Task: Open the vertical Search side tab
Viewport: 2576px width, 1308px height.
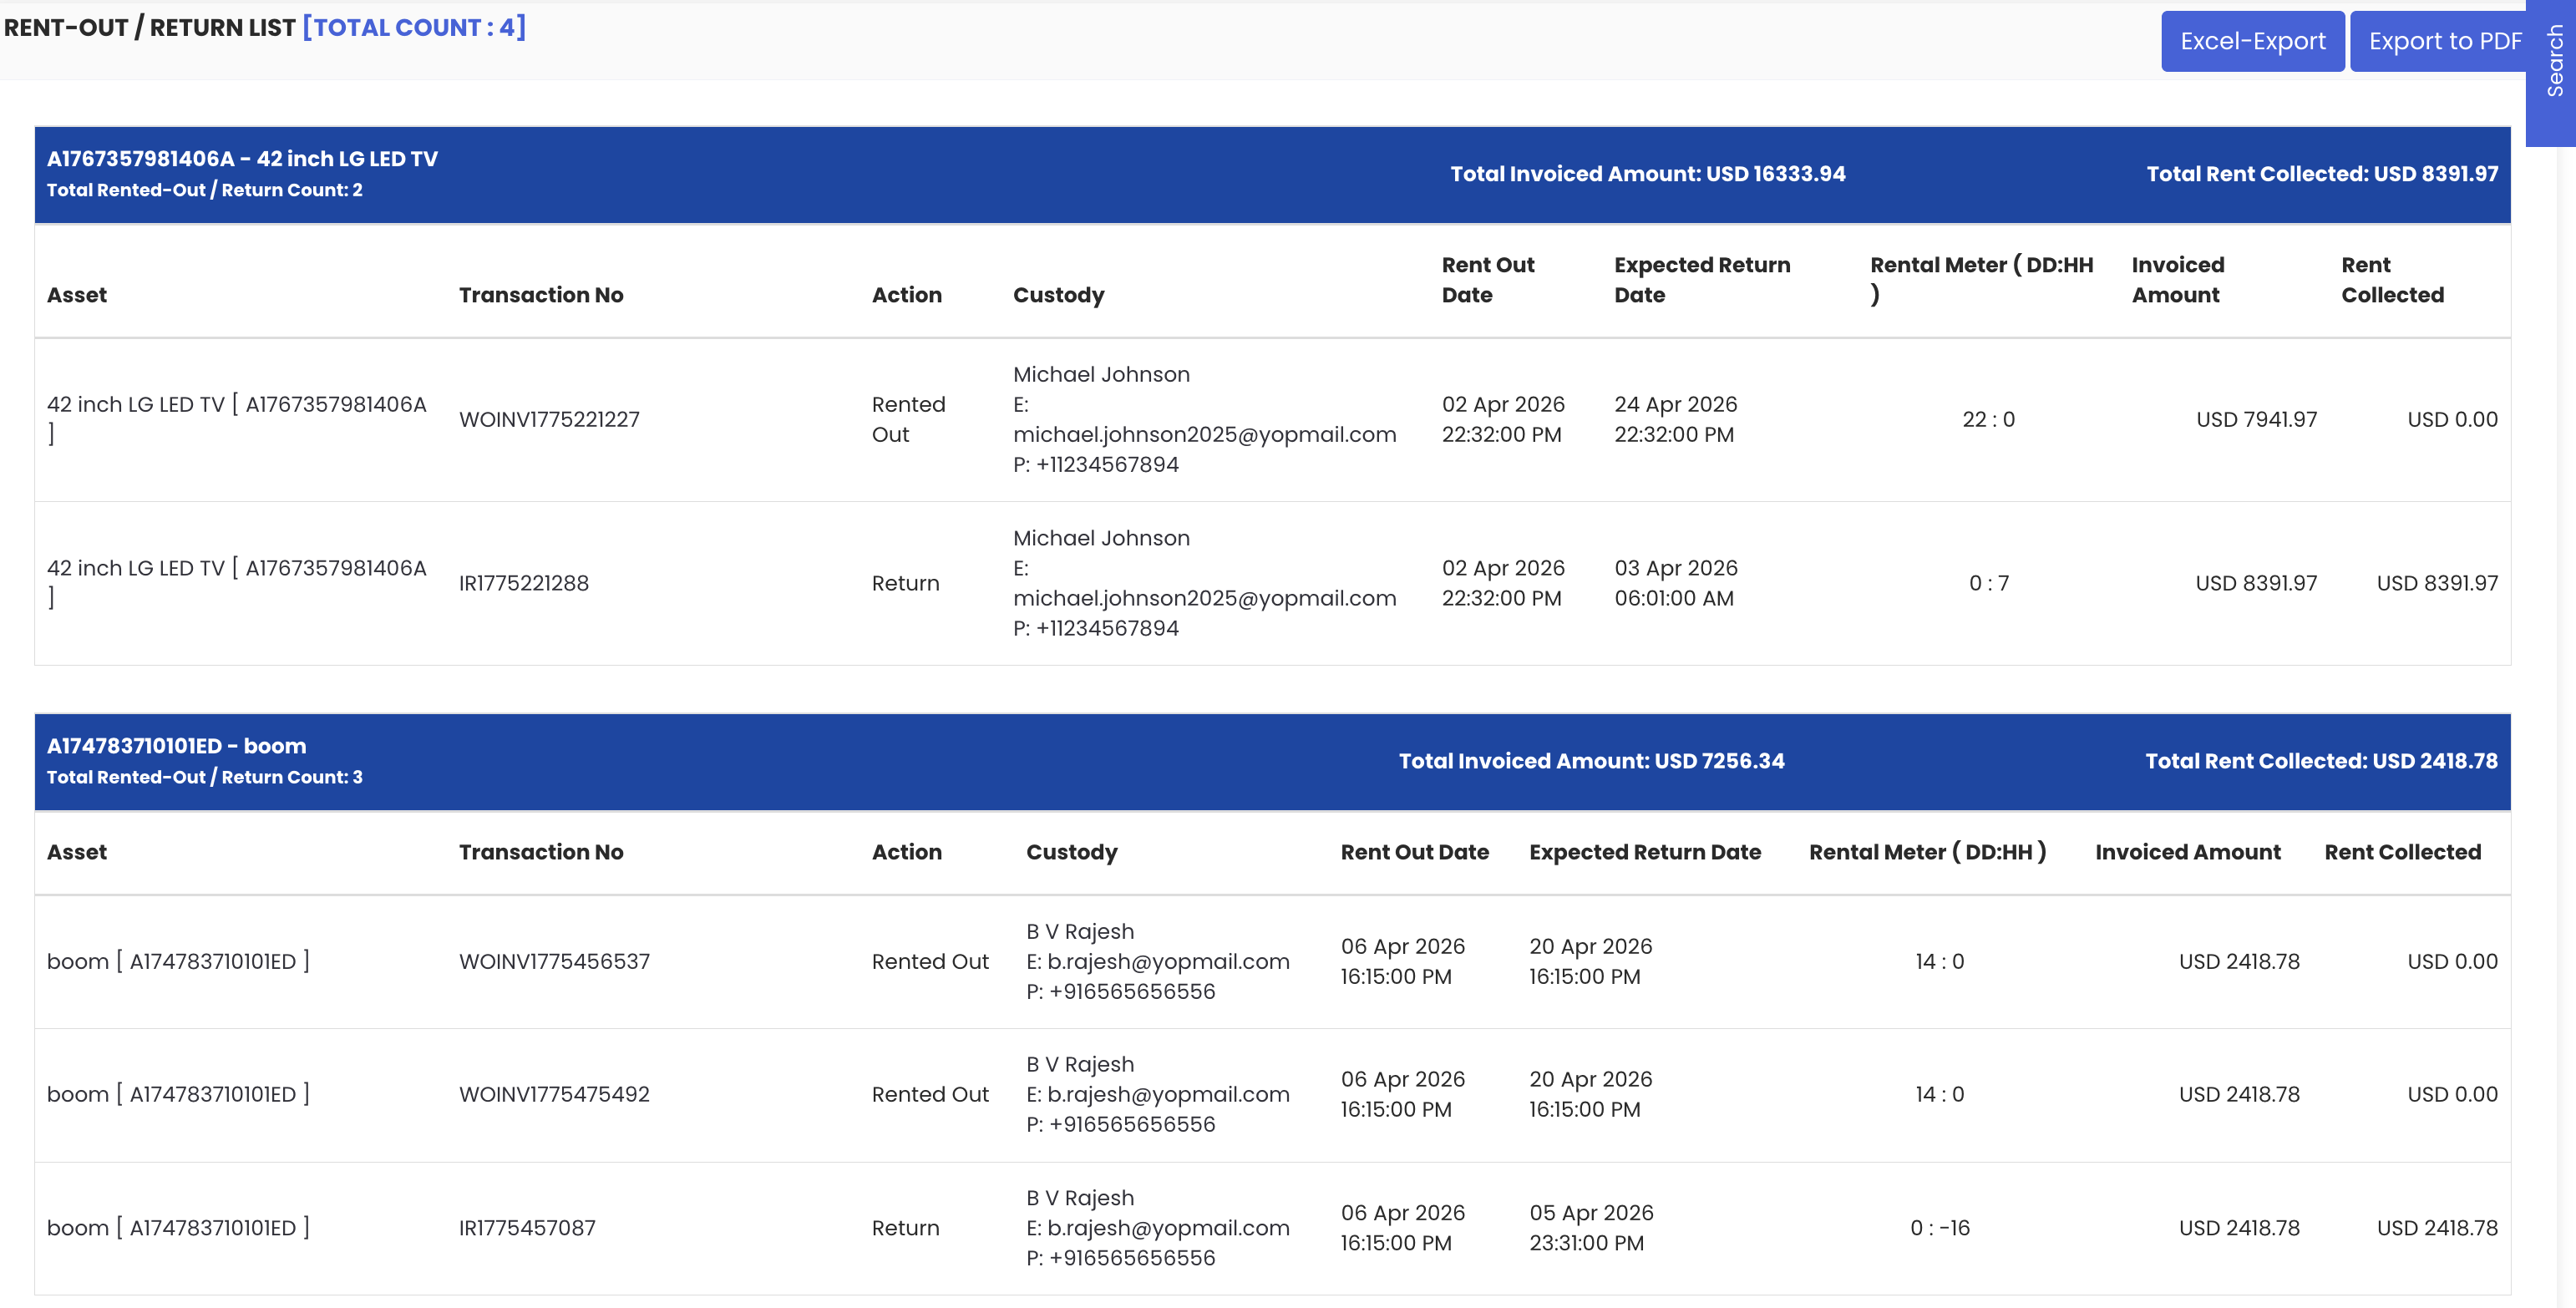Action: click(2554, 62)
